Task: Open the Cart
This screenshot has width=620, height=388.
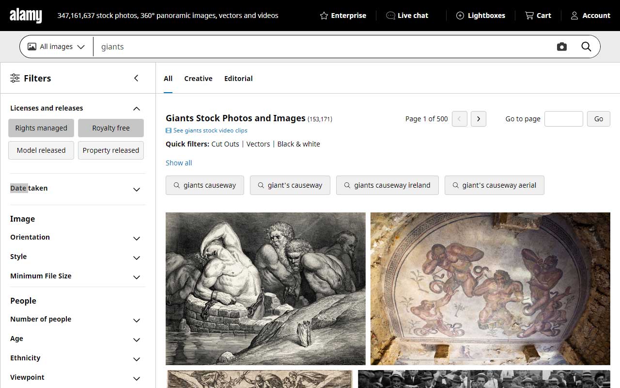Action: click(x=538, y=15)
